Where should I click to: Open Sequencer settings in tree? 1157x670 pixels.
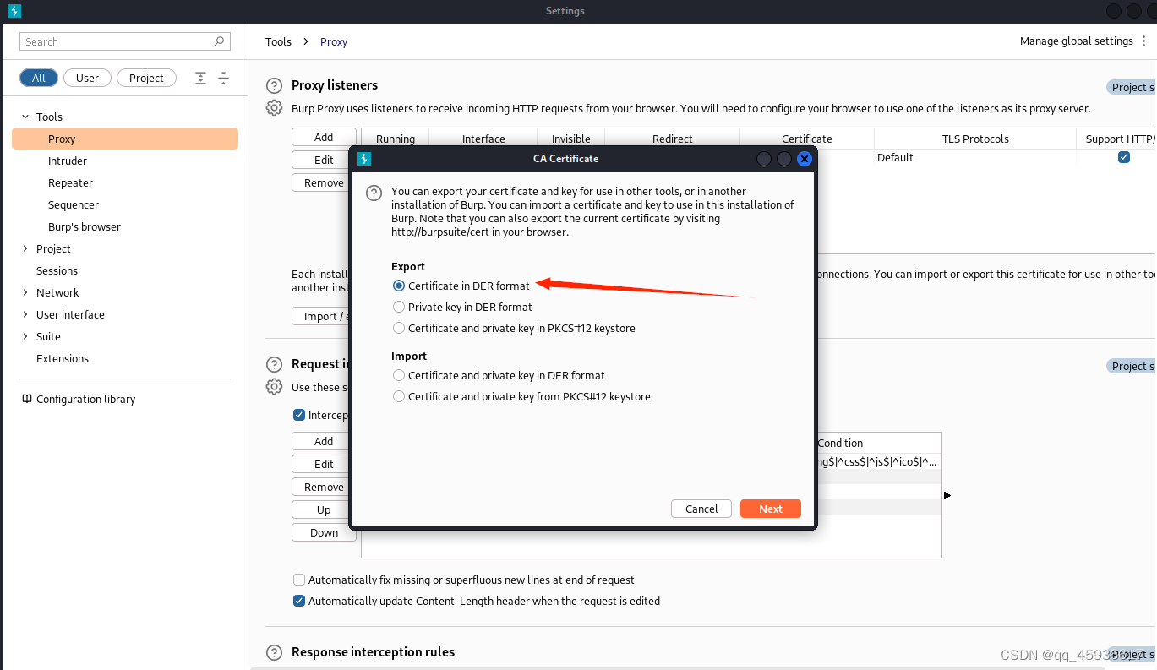[x=74, y=204]
